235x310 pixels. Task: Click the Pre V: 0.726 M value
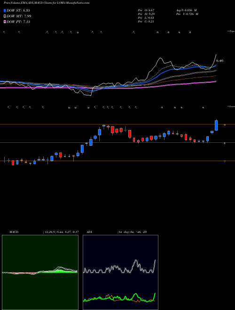tap(187, 14)
